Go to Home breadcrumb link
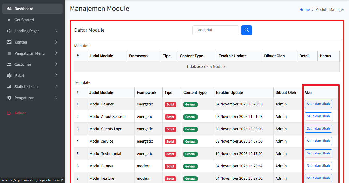The image size is (349, 183). pyautogui.click(x=305, y=10)
